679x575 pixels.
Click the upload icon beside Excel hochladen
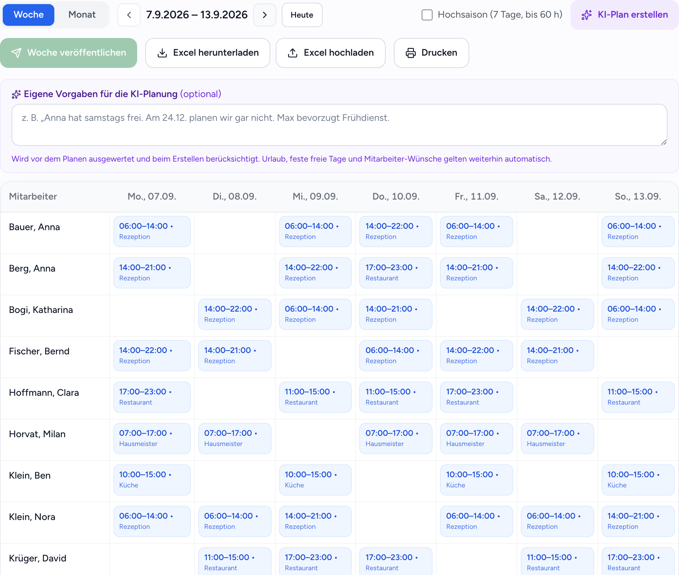coord(293,53)
